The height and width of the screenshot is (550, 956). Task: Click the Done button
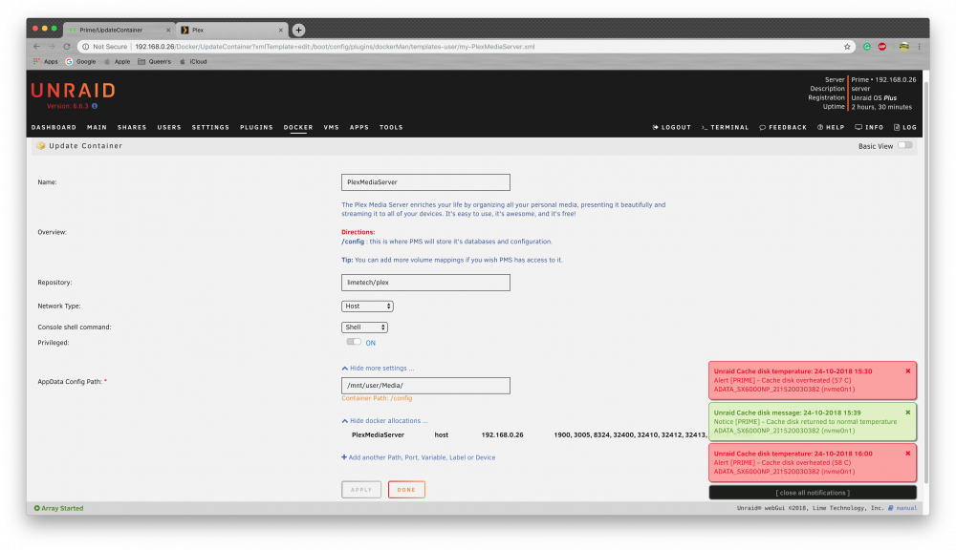point(406,490)
